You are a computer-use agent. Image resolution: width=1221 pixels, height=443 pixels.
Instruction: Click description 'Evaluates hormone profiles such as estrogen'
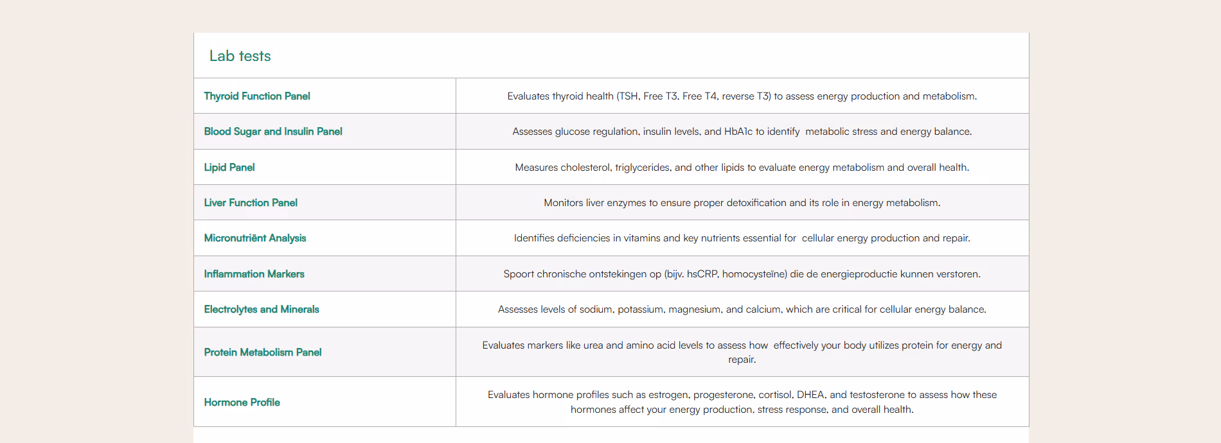pos(742,402)
